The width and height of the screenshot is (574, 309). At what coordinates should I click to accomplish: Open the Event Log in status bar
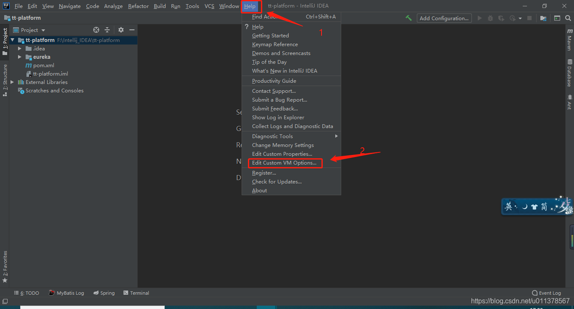546,293
